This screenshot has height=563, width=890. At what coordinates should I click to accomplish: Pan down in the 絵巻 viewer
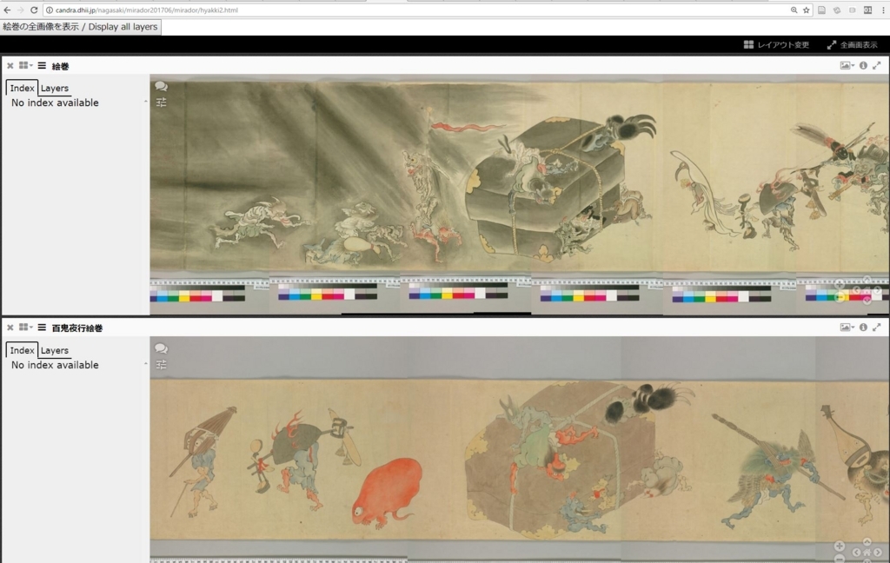click(x=867, y=301)
